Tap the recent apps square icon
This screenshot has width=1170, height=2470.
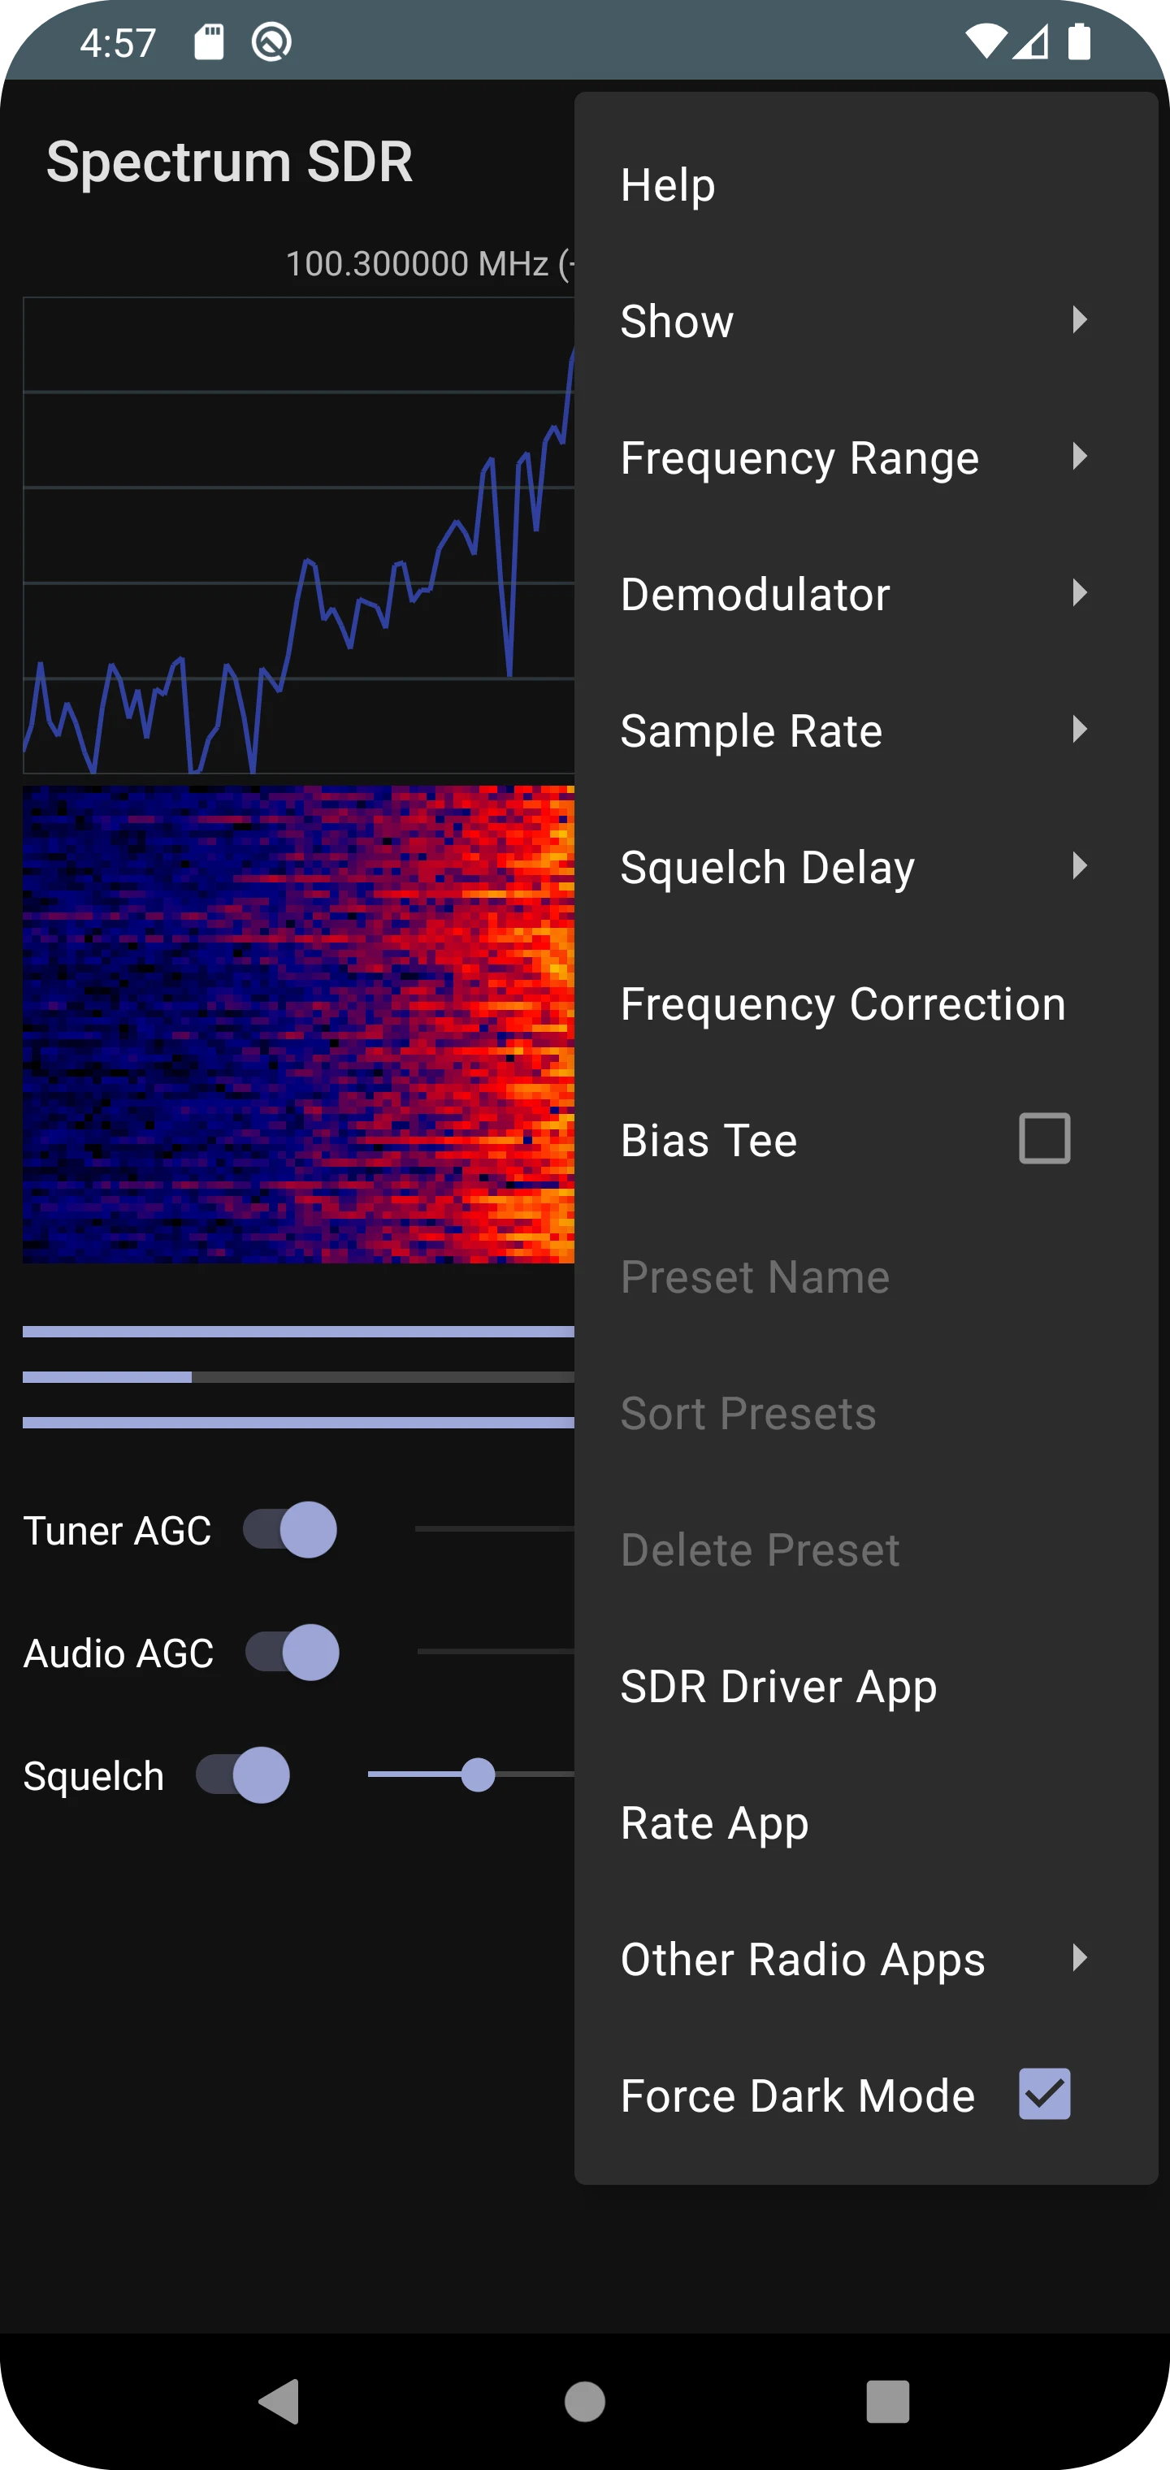click(x=888, y=2401)
